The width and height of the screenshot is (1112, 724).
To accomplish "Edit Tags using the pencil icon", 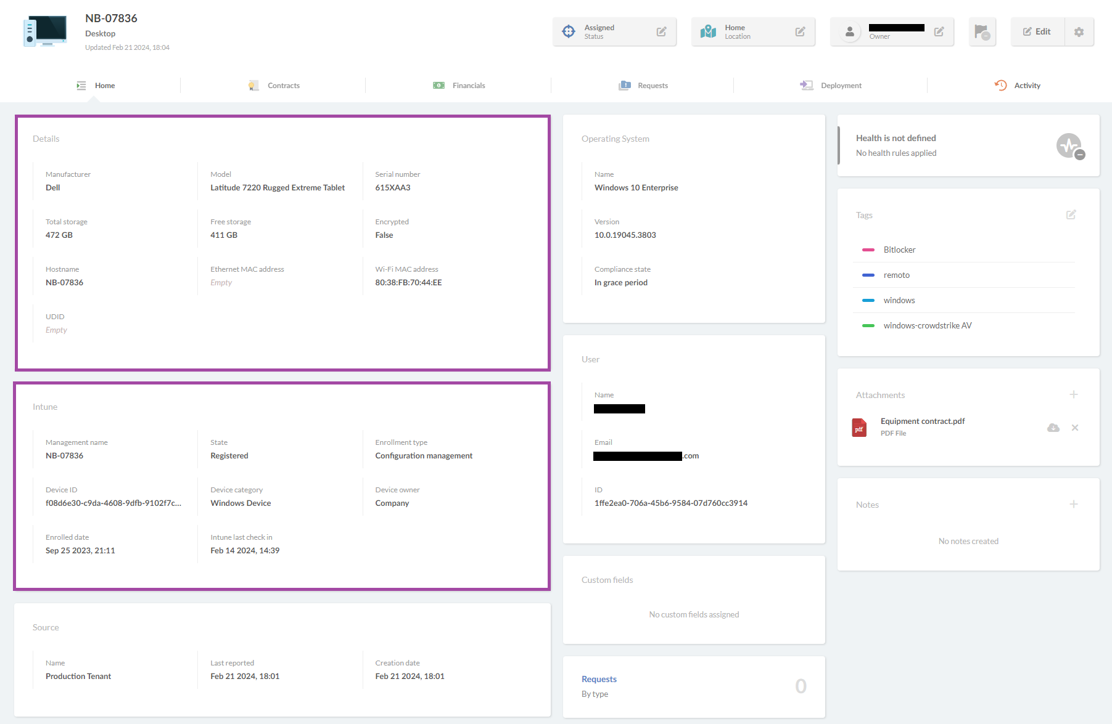I will pyautogui.click(x=1071, y=214).
